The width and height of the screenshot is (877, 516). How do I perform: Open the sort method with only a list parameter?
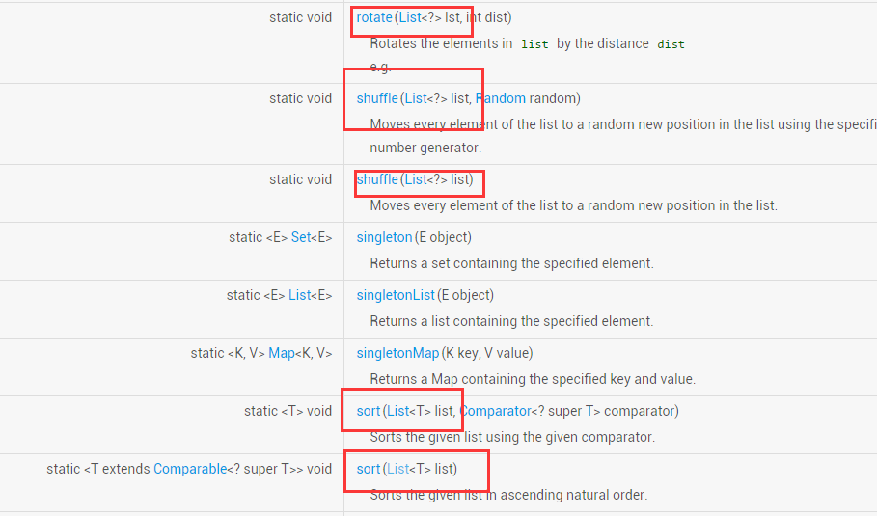(369, 469)
